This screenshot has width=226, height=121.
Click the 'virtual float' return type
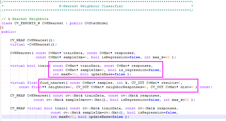tap(24, 83)
